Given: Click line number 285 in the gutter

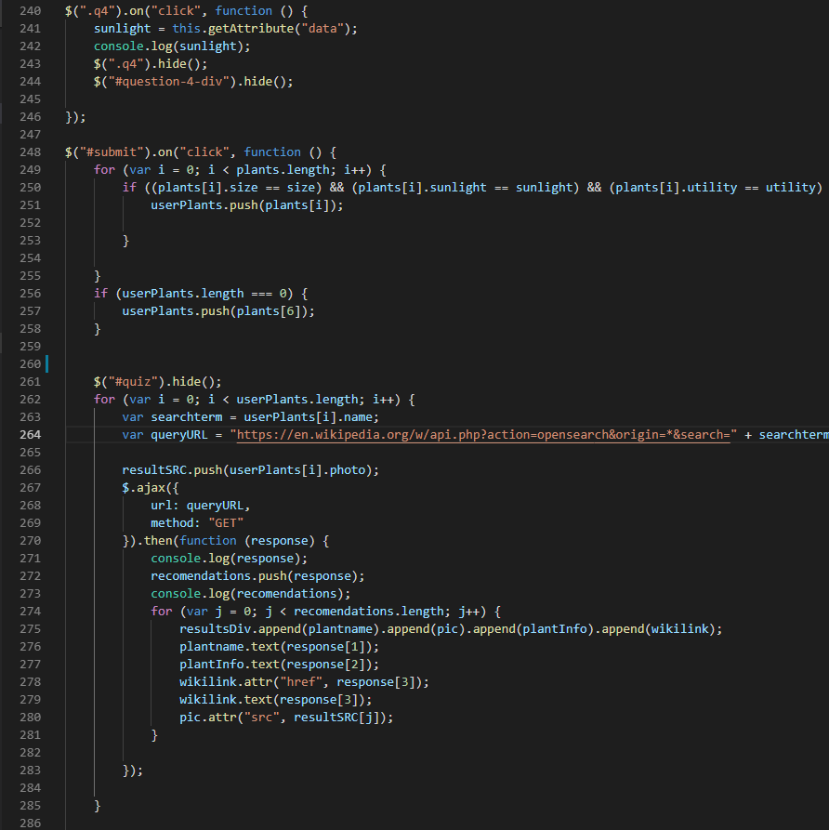Looking at the screenshot, I should click(30, 805).
